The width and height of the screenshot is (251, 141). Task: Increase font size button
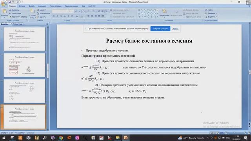(x=76, y=11)
